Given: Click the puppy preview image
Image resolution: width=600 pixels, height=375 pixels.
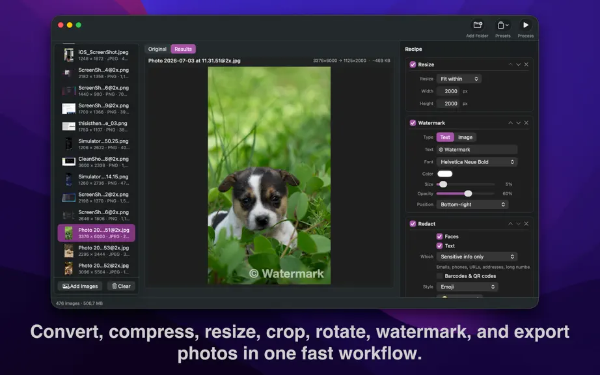Looking at the screenshot, I should pos(269,176).
